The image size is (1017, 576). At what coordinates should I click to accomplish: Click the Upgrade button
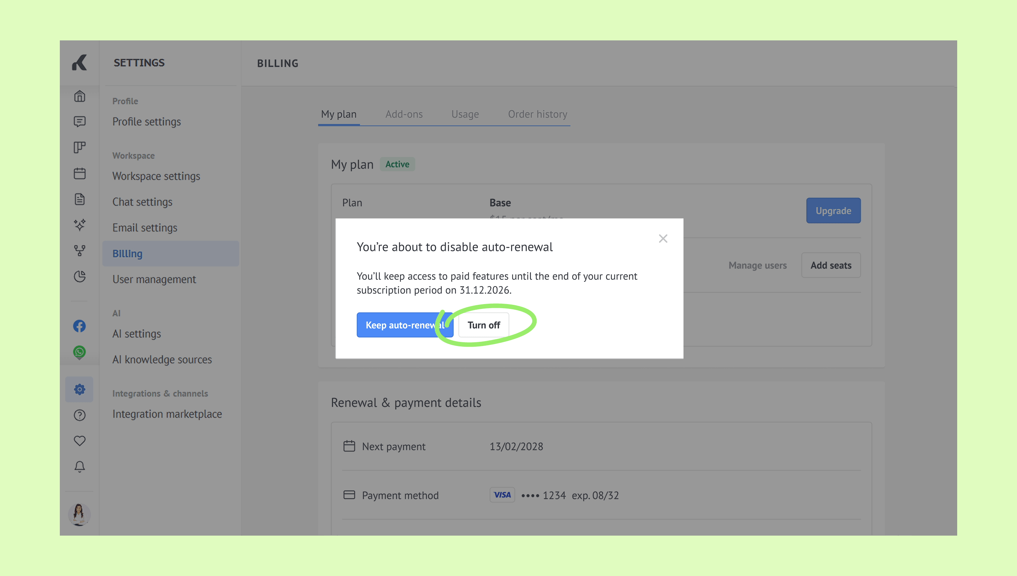833,211
